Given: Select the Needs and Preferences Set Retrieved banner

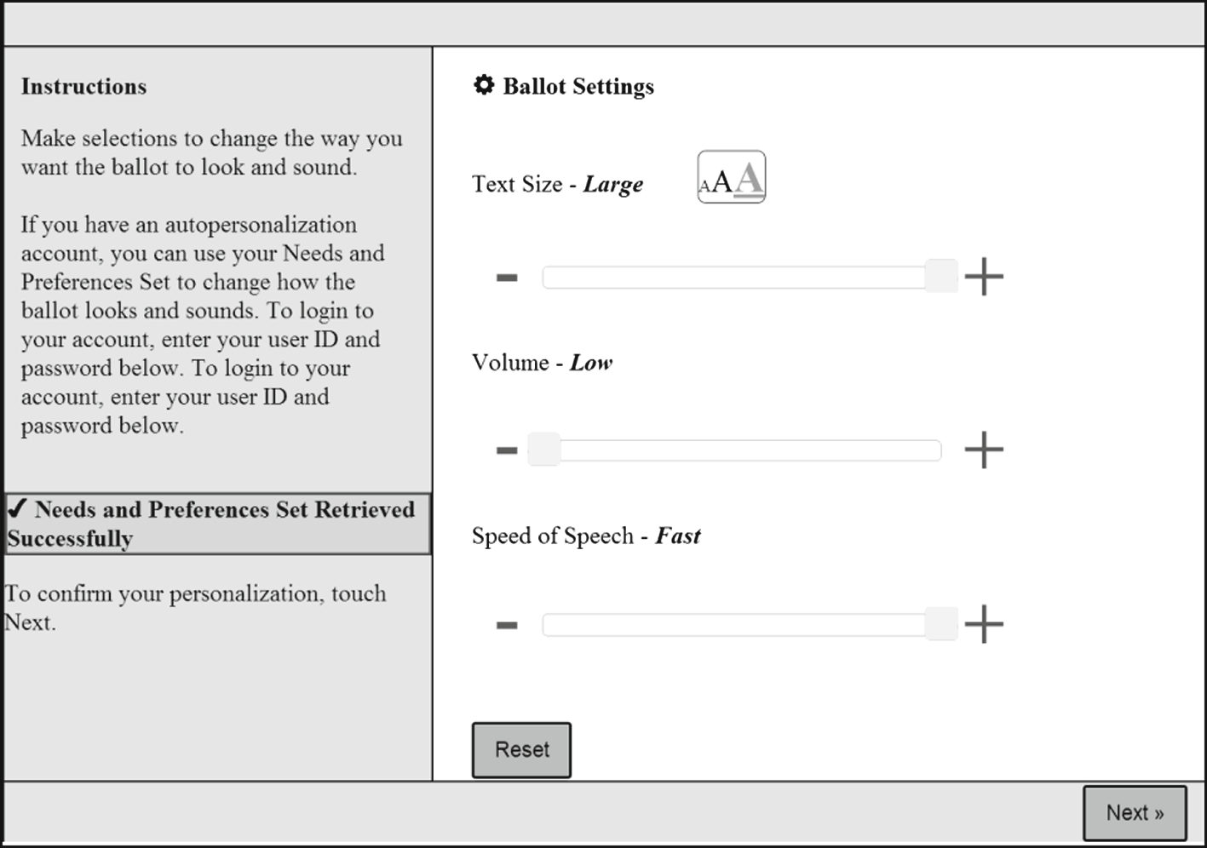Looking at the screenshot, I should [x=217, y=524].
